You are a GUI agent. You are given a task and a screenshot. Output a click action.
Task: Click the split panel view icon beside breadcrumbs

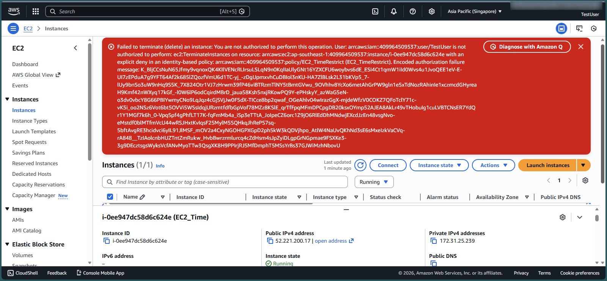[x=561, y=28]
